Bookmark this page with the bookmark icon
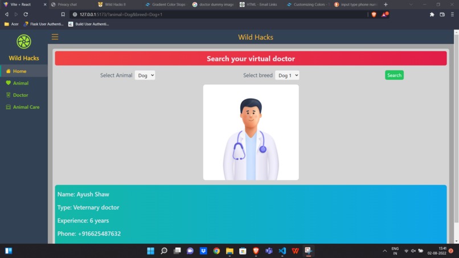This screenshot has height=258, width=459. pos(63,14)
